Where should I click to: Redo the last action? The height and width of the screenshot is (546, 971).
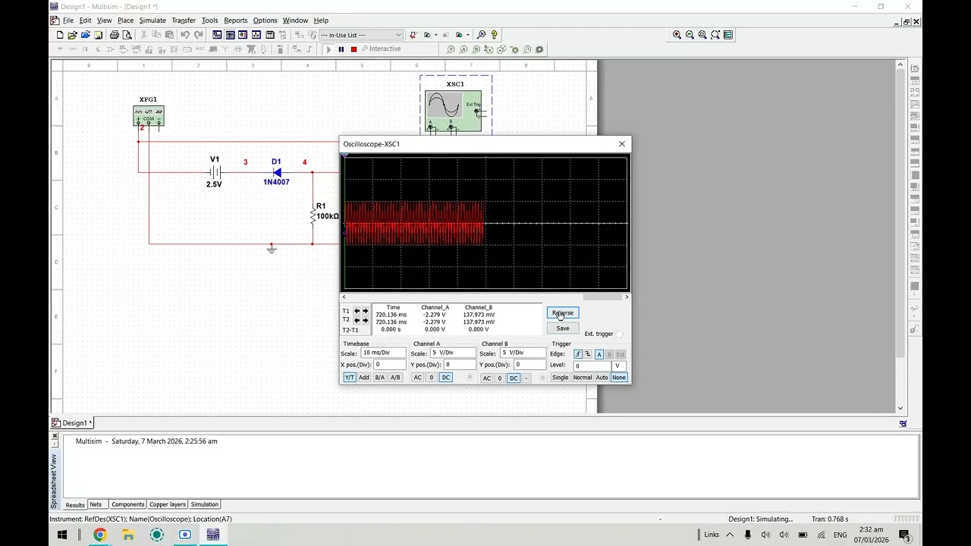(x=199, y=35)
